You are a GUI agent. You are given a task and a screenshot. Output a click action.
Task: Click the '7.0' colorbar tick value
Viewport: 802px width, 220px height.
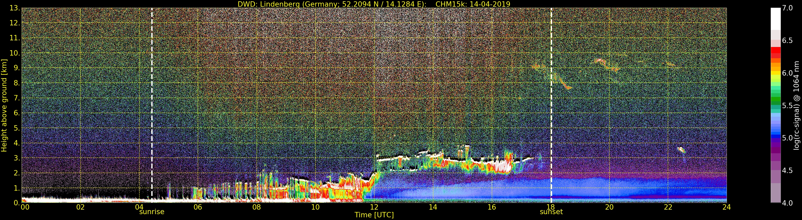[787, 8]
